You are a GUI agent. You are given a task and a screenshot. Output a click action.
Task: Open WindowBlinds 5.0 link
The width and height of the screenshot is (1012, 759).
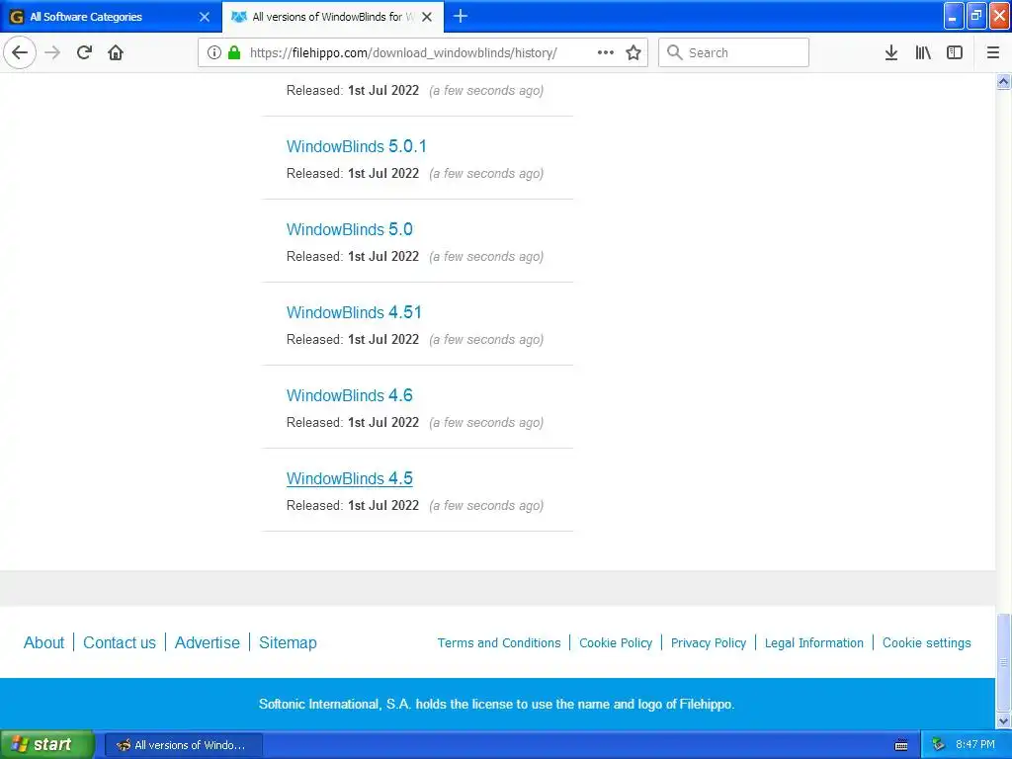point(349,229)
